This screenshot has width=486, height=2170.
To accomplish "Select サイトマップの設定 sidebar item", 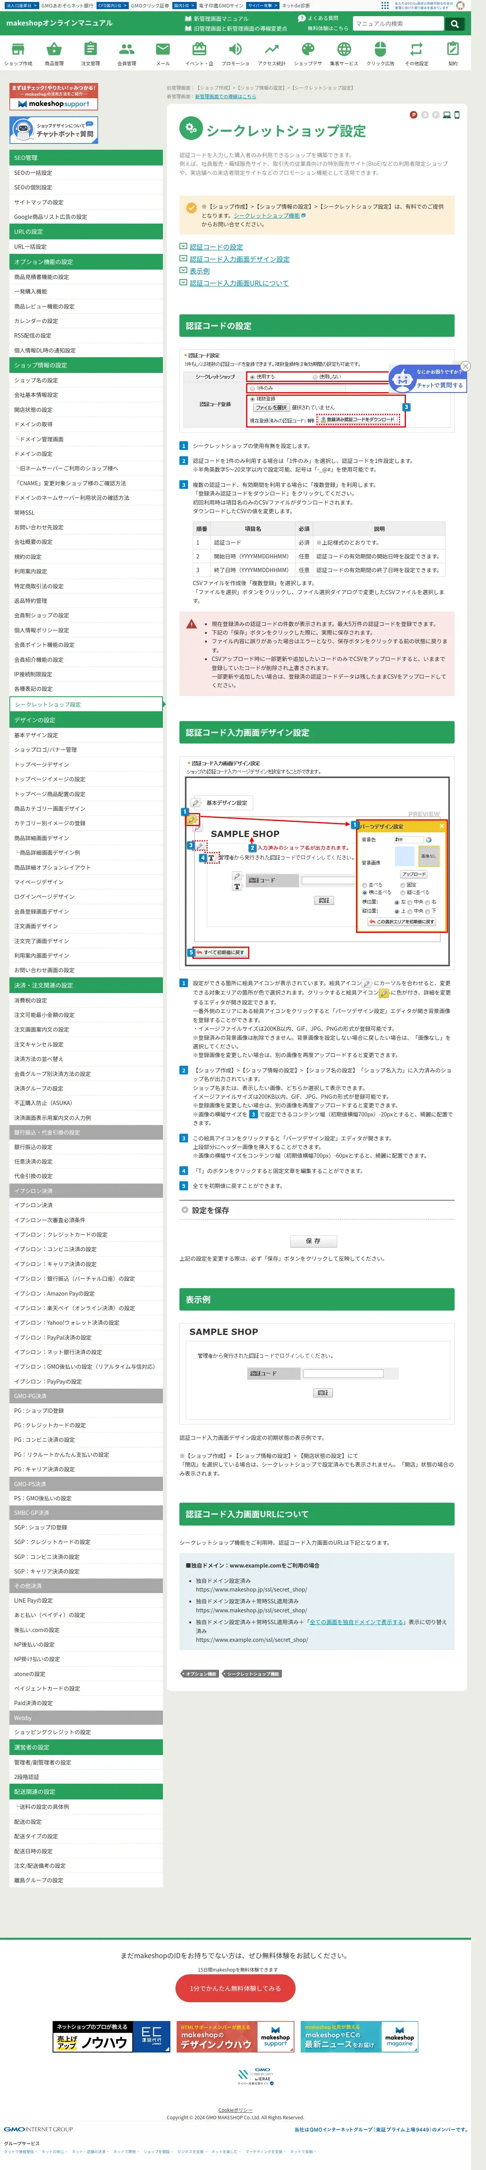I will pyautogui.click(x=86, y=202).
